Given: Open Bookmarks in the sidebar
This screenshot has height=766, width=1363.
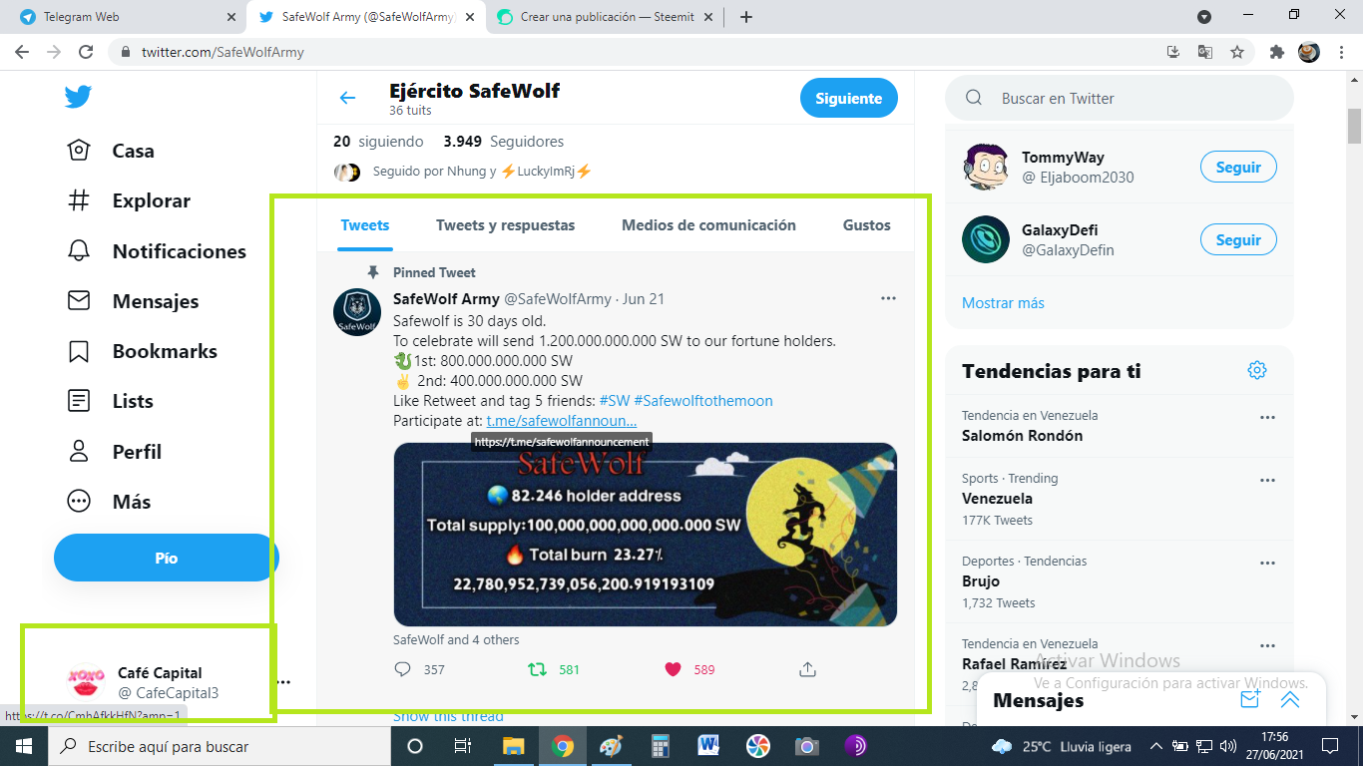Looking at the screenshot, I should [142, 351].
